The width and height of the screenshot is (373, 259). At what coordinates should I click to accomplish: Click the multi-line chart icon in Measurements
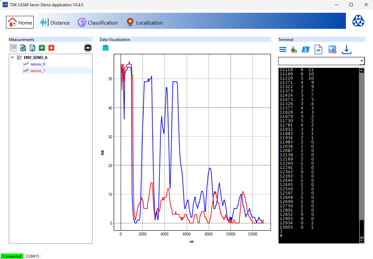click(13, 48)
